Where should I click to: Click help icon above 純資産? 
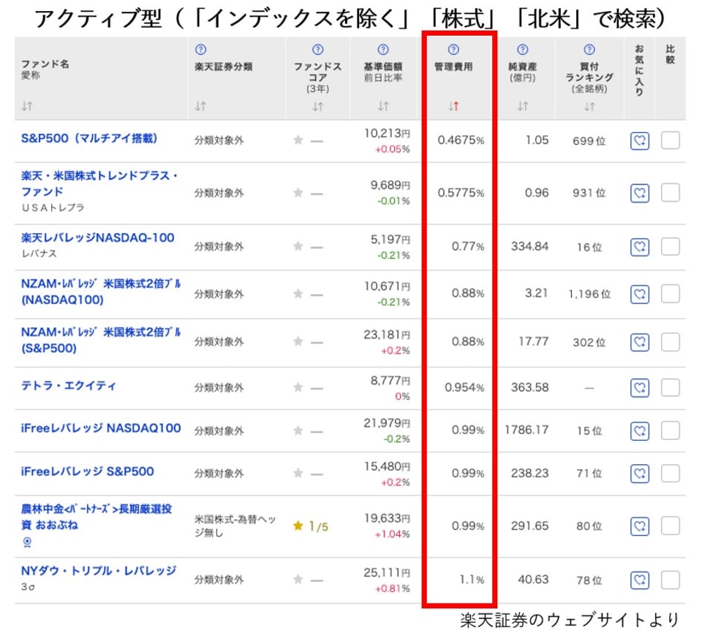click(522, 50)
